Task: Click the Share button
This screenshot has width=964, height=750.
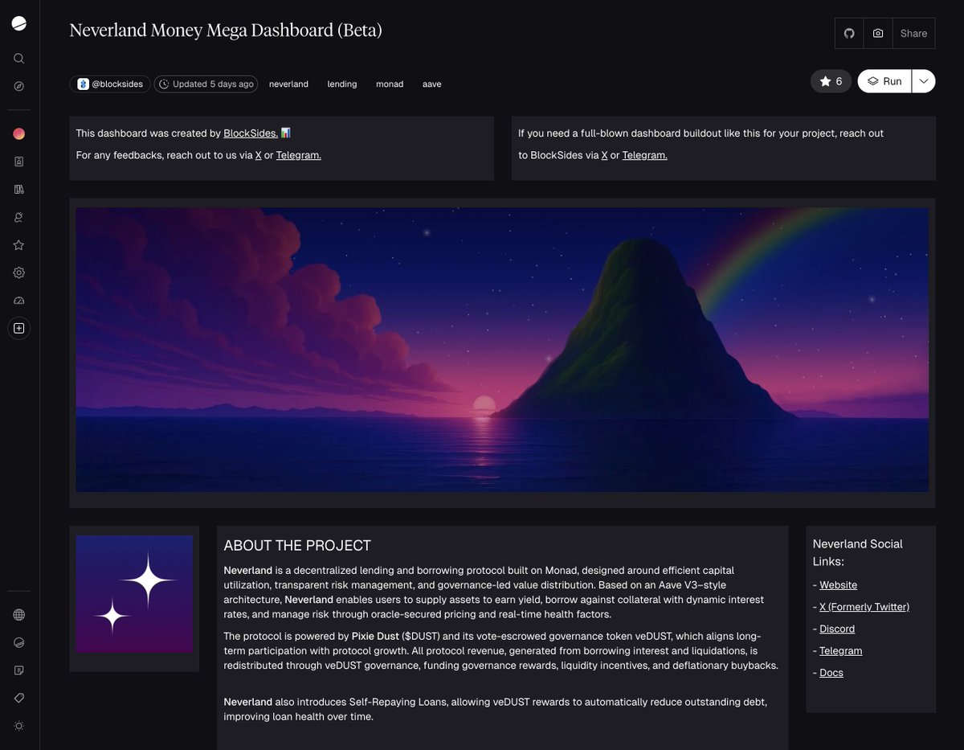Action: click(x=914, y=34)
